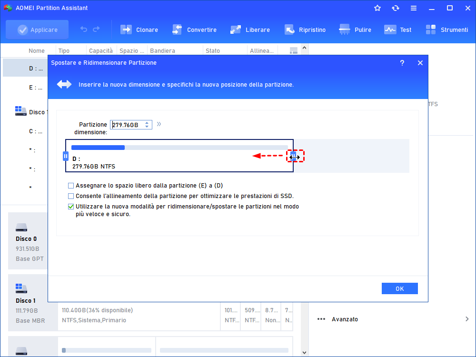Undo the last pending operation
Image resolution: width=476 pixels, height=357 pixels.
tap(84, 30)
